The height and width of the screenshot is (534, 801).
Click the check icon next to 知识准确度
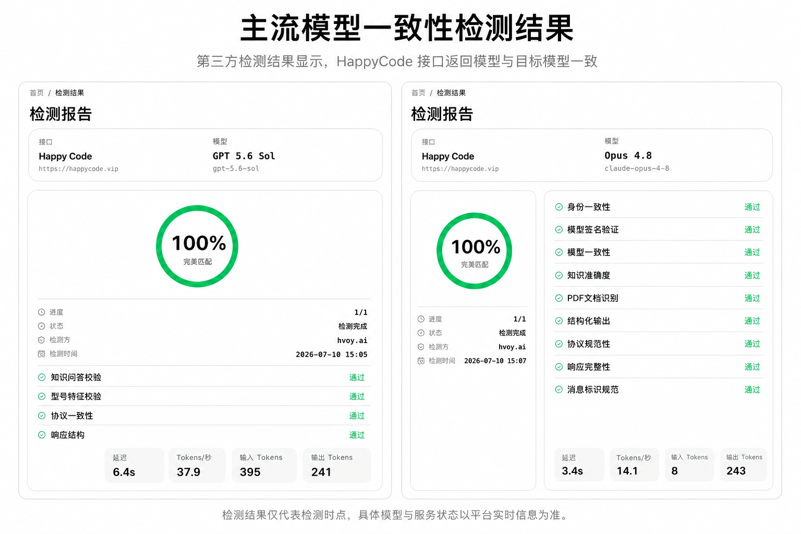(559, 275)
